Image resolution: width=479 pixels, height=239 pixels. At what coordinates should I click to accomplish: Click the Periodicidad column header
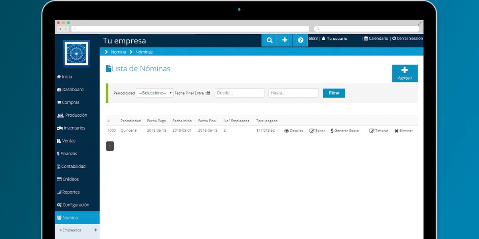pos(131,121)
